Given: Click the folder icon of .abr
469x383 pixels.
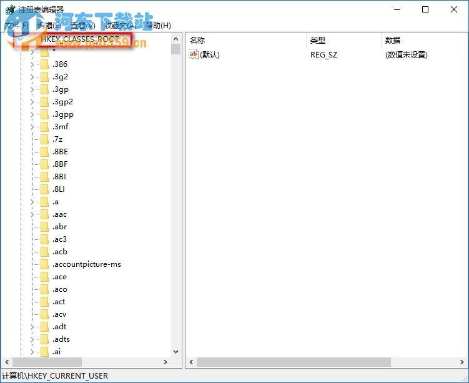Looking at the screenshot, I should (44, 227).
